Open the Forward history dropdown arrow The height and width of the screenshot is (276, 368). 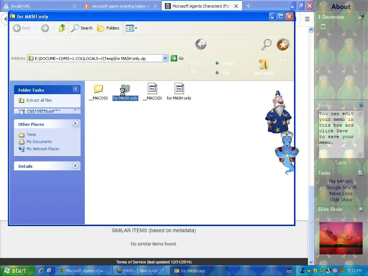(x=53, y=28)
